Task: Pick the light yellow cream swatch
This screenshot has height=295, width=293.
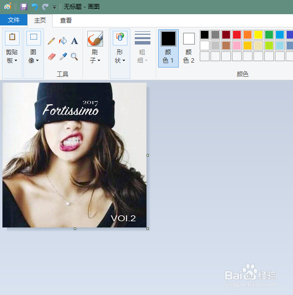Action: coord(258,45)
